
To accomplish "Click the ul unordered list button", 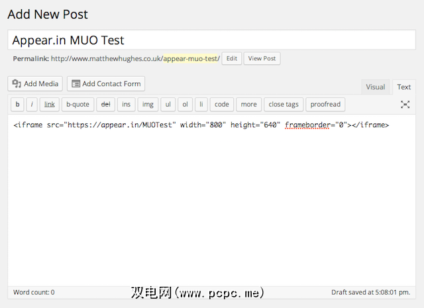I will [x=168, y=105].
